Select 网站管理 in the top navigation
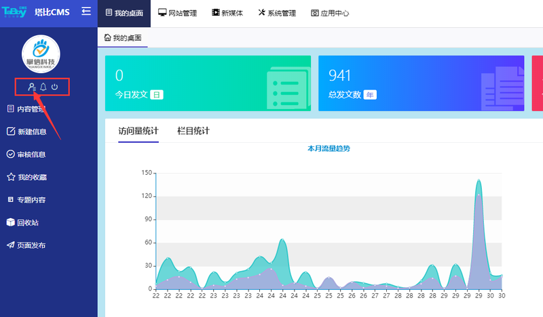The height and width of the screenshot is (317, 543). coord(177,13)
